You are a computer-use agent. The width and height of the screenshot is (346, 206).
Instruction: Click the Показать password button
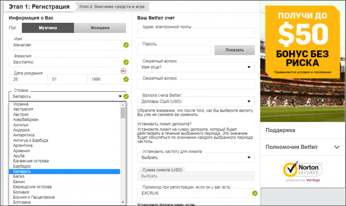click(234, 50)
